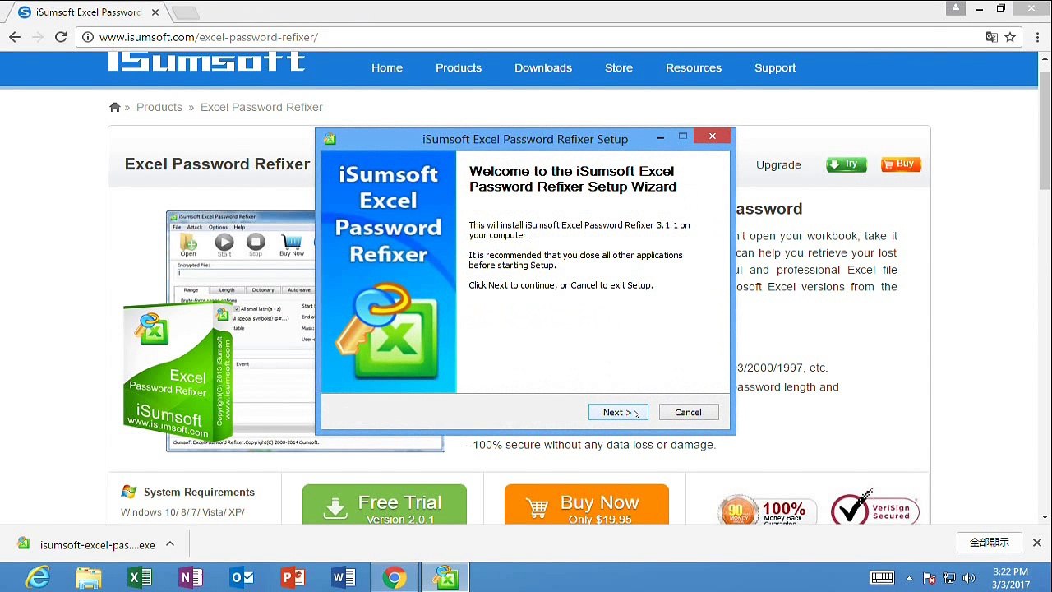Viewport: 1052px width, 592px height.
Task: Click the VeriSign Secured badge
Action: coord(874,508)
